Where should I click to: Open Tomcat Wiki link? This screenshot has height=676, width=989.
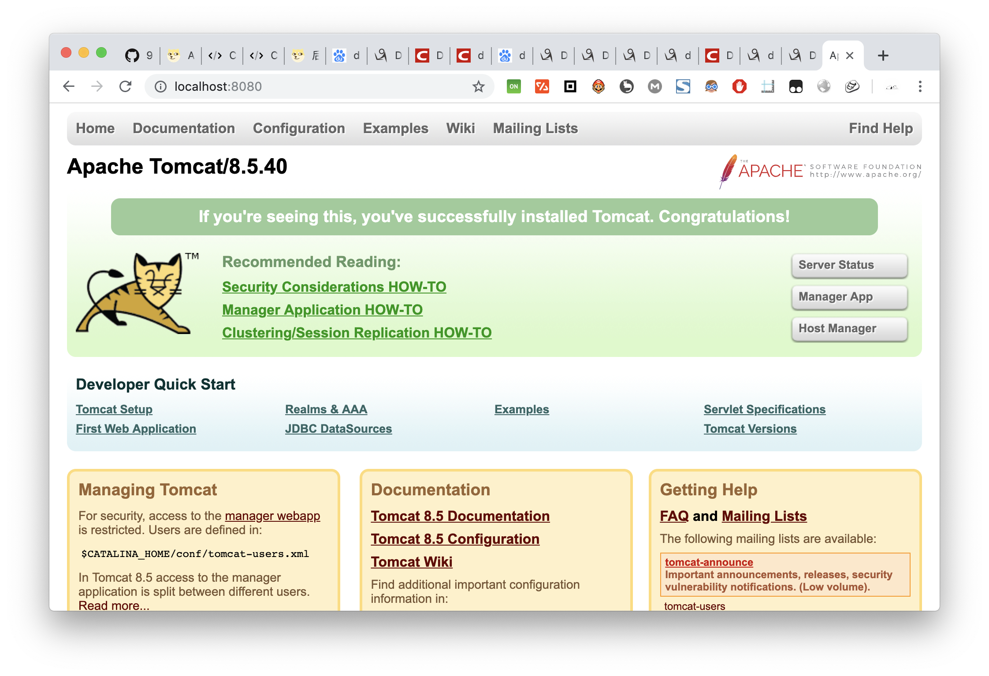412,562
